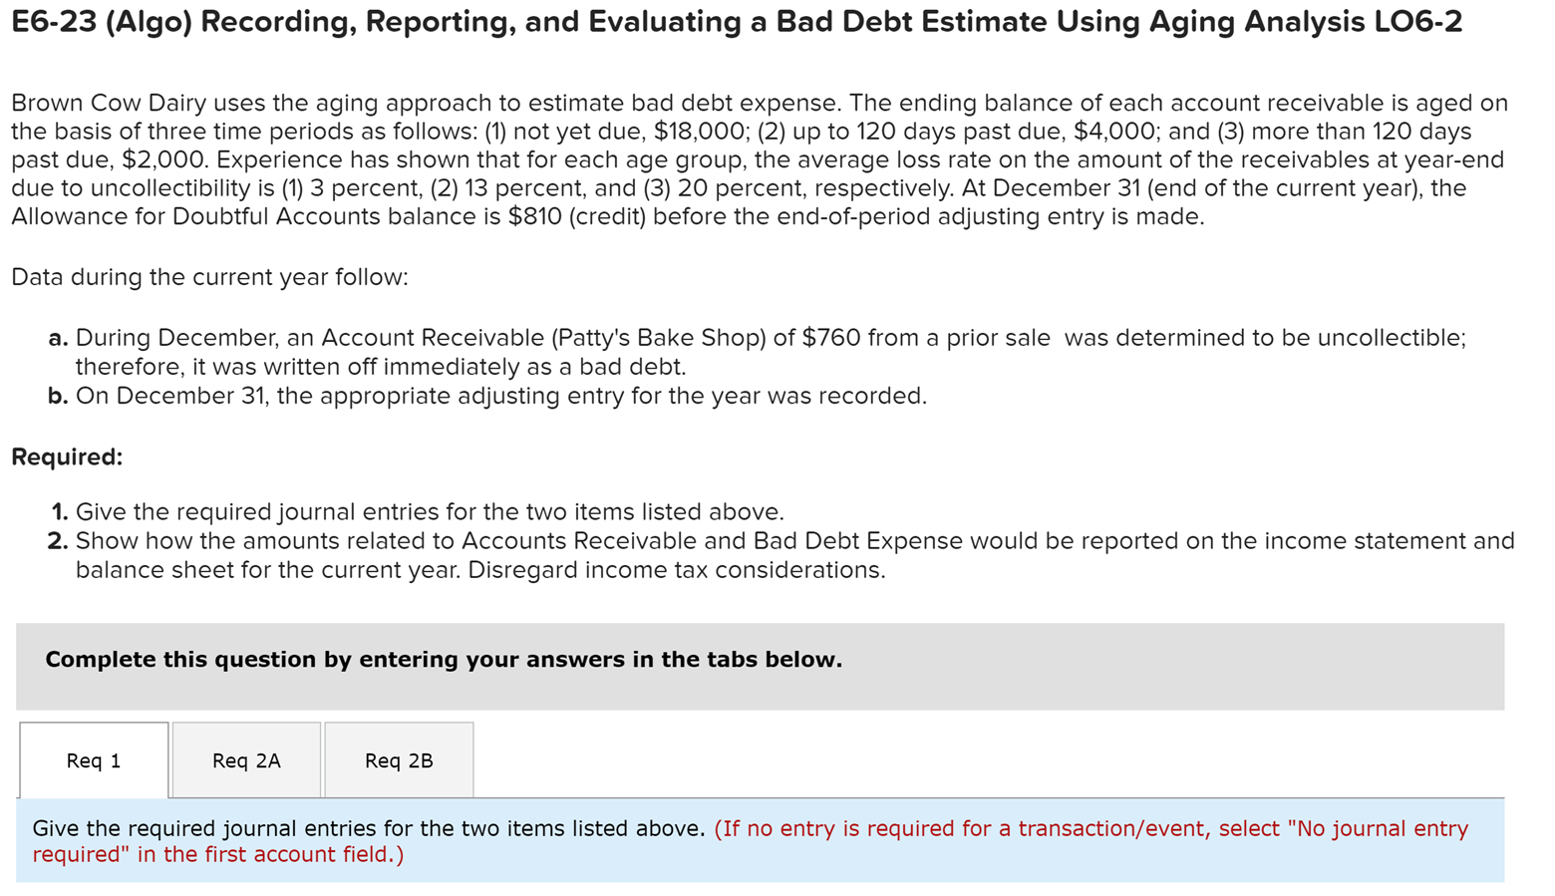Select the Req 2B tab
This screenshot has height=896, width=1555.
(x=398, y=760)
